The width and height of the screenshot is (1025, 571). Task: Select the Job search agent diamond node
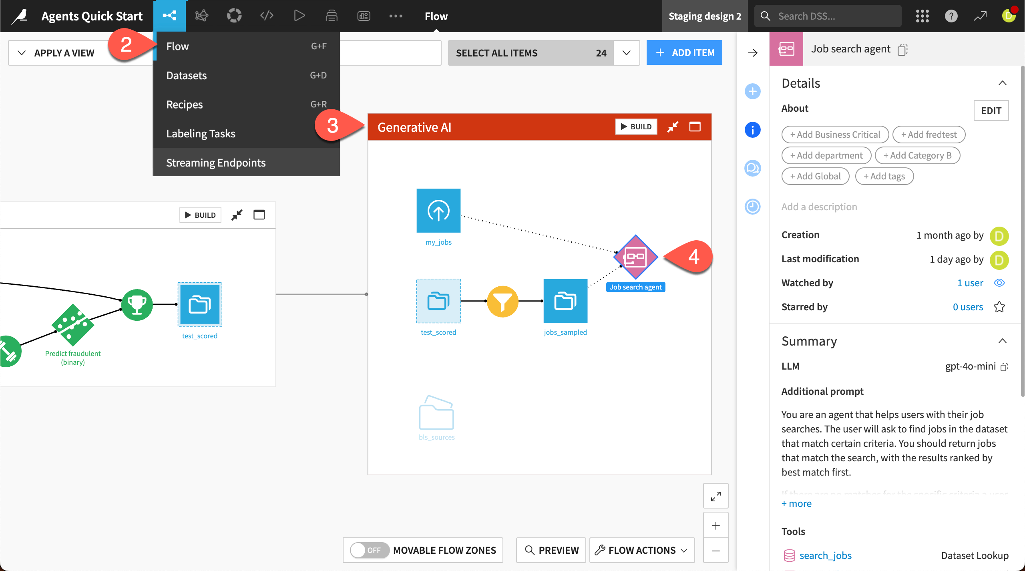tap(635, 257)
